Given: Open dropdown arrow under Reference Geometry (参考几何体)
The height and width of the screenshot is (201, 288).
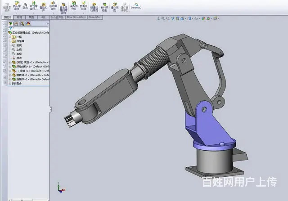Looking at the screenshot, I should click(84, 13).
